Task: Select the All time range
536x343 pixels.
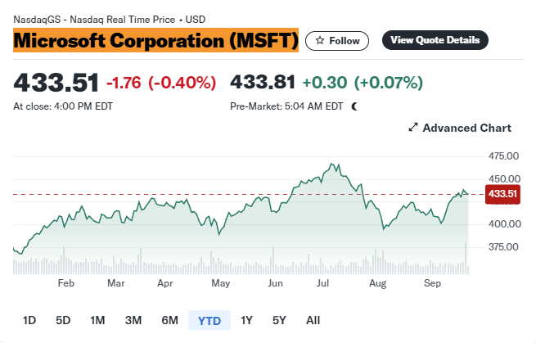Action: [x=313, y=320]
